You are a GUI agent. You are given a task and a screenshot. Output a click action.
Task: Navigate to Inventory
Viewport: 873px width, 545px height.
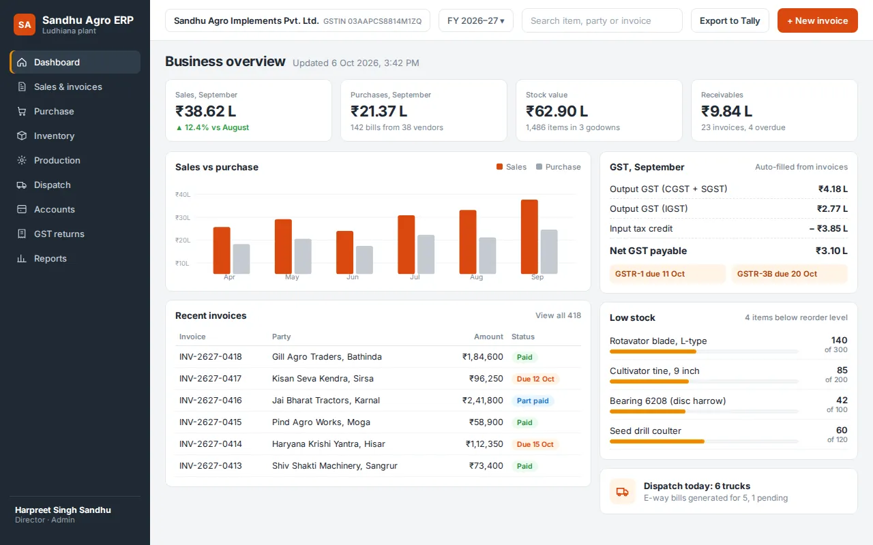[x=75, y=136]
